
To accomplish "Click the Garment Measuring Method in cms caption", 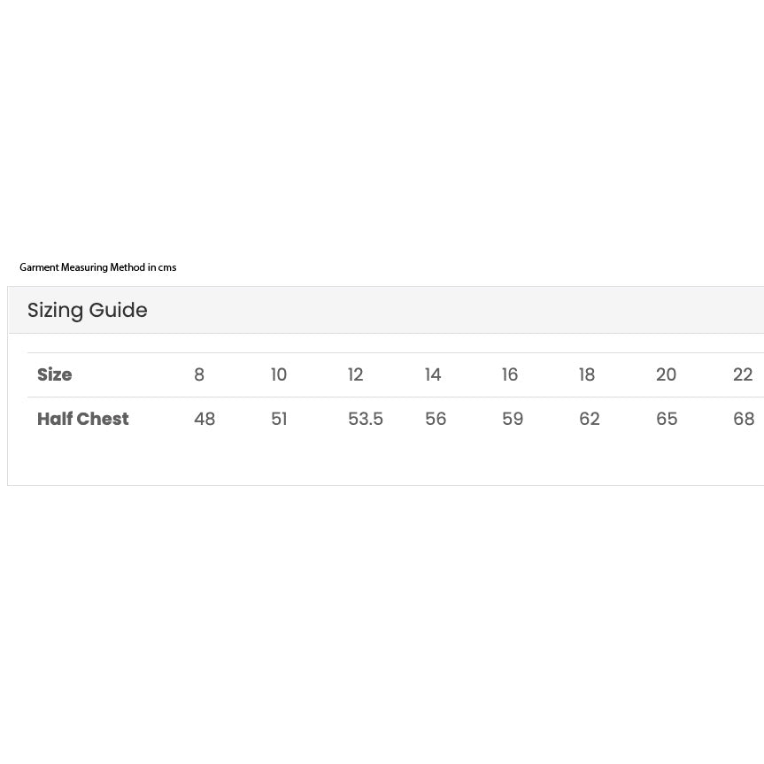I will (x=98, y=267).
